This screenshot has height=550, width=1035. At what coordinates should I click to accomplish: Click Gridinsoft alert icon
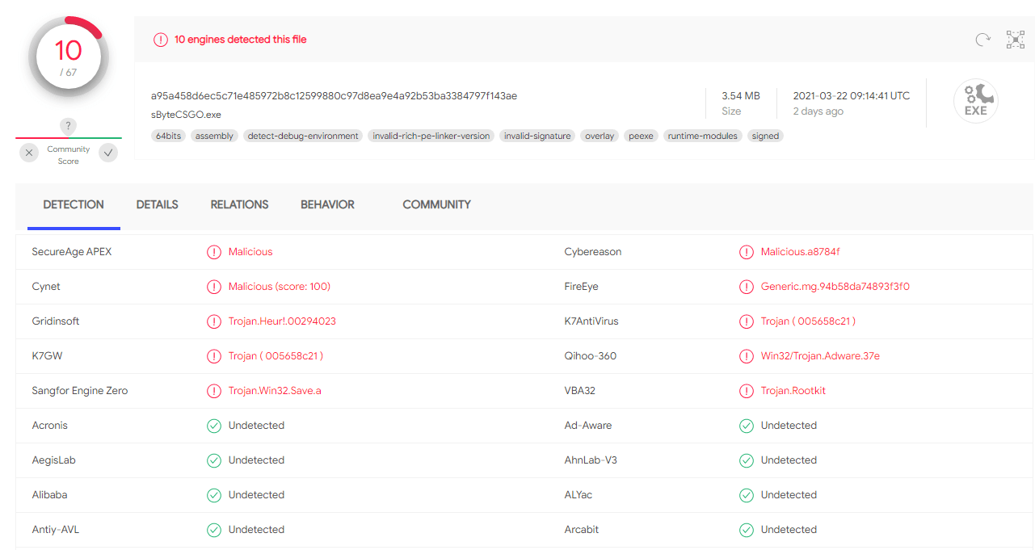[214, 321]
